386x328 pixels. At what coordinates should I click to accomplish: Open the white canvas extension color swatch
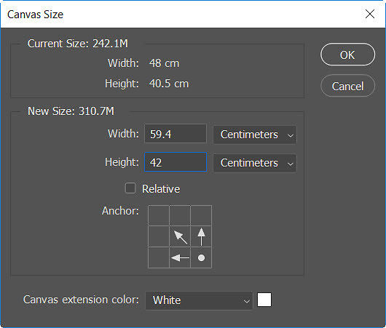point(264,300)
